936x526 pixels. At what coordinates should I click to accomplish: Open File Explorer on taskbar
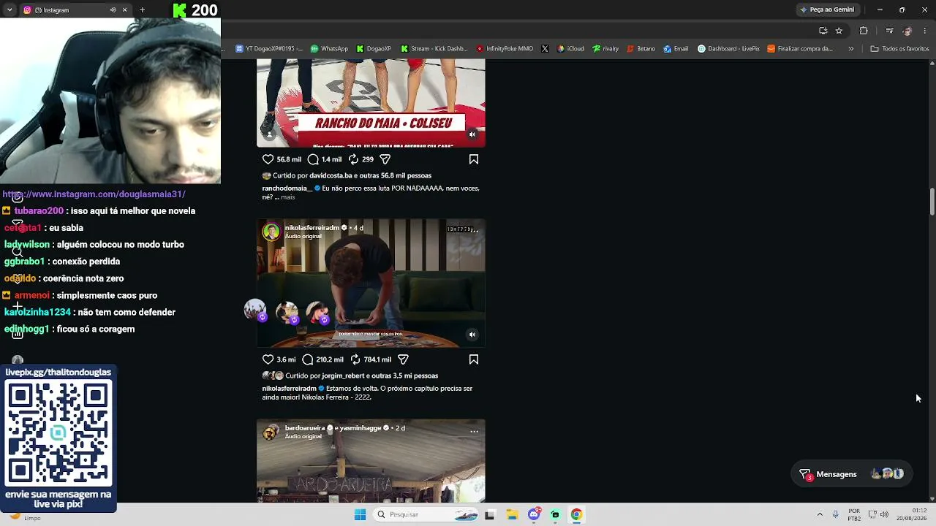(512, 514)
